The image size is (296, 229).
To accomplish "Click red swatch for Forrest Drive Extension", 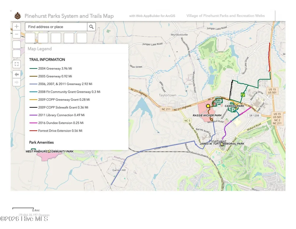I will pyautogui.click(x=33, y=131).
